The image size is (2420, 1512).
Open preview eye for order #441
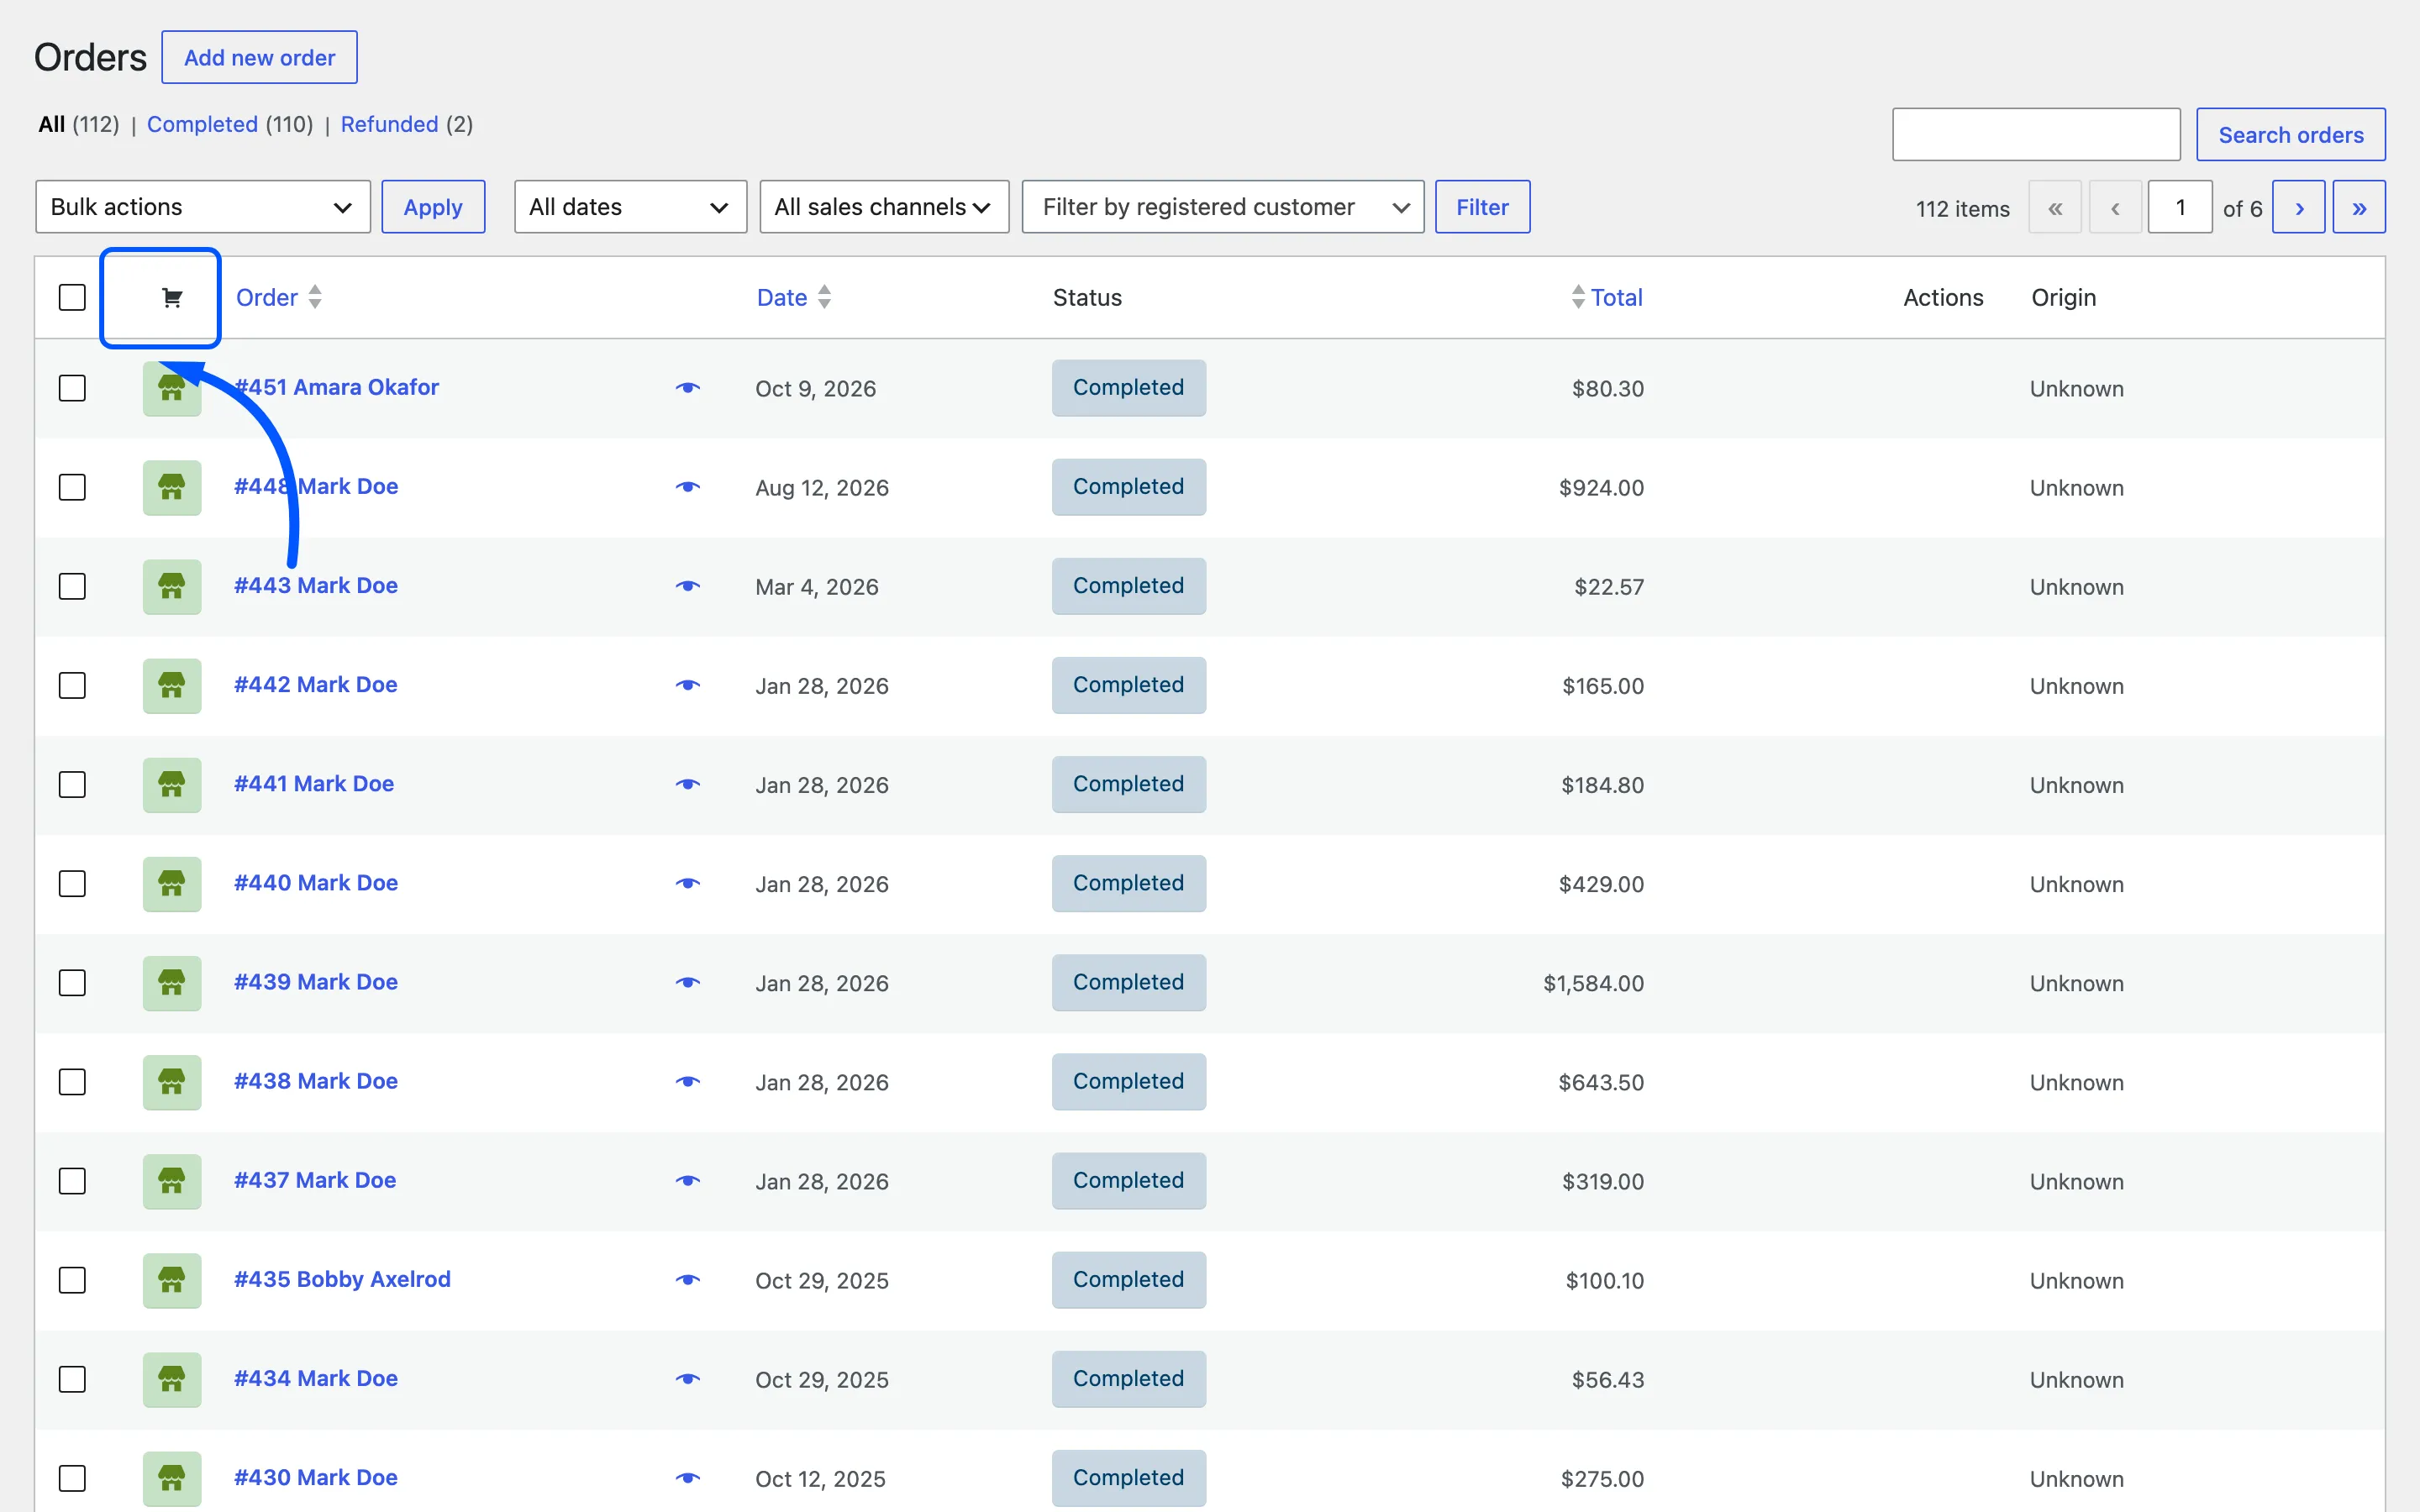click(x=688, y=784)
